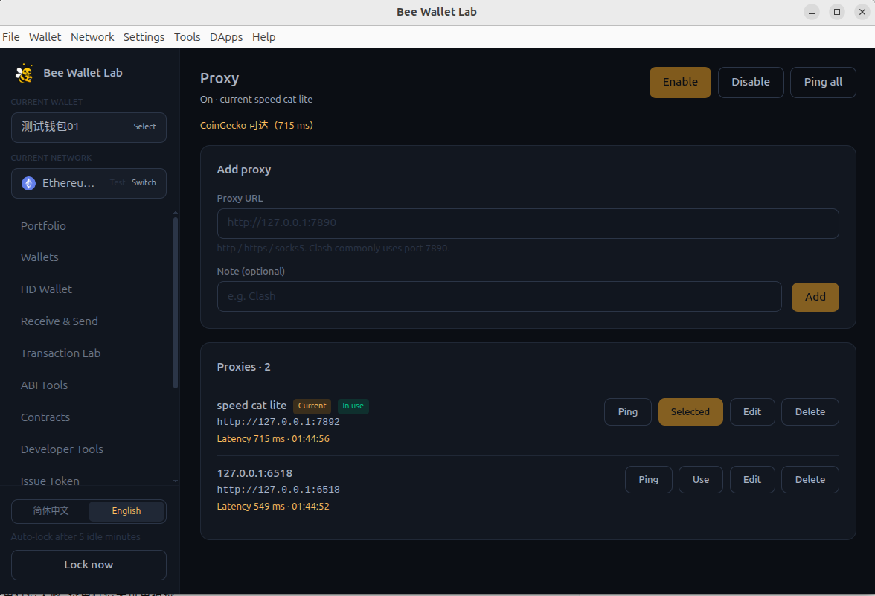Edit the 127.0.0.1:6518 proxy
Viewport: 875px width, 596px height.
tap(751, 479)
